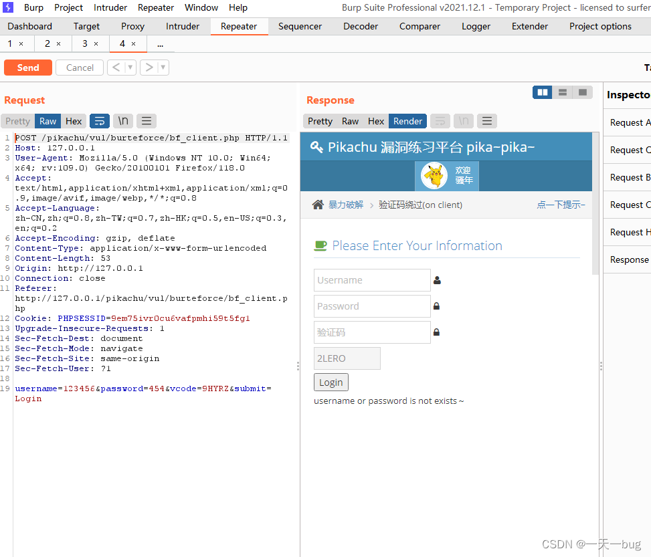Switch to the Extender tab
Screen dimensions: 651x557
(530, 27)
